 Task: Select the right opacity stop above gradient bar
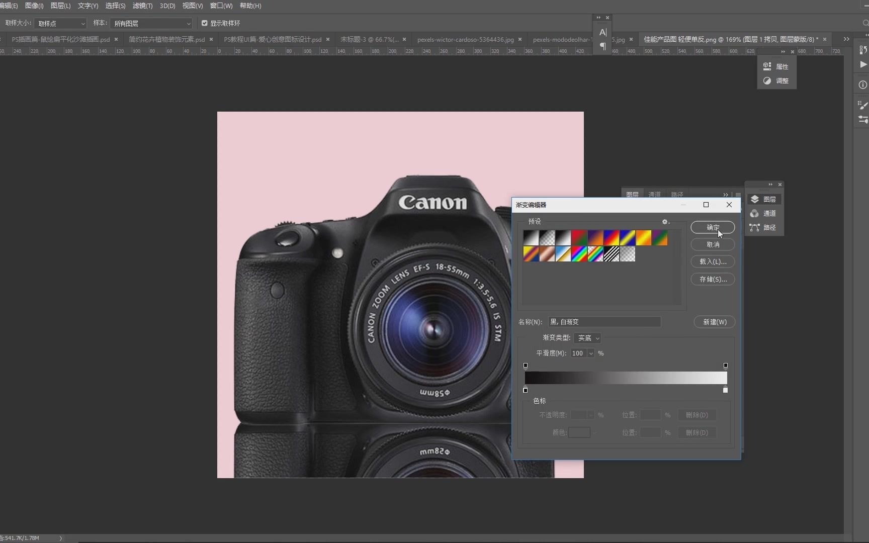pyautogui.click(x=725, y=366)
